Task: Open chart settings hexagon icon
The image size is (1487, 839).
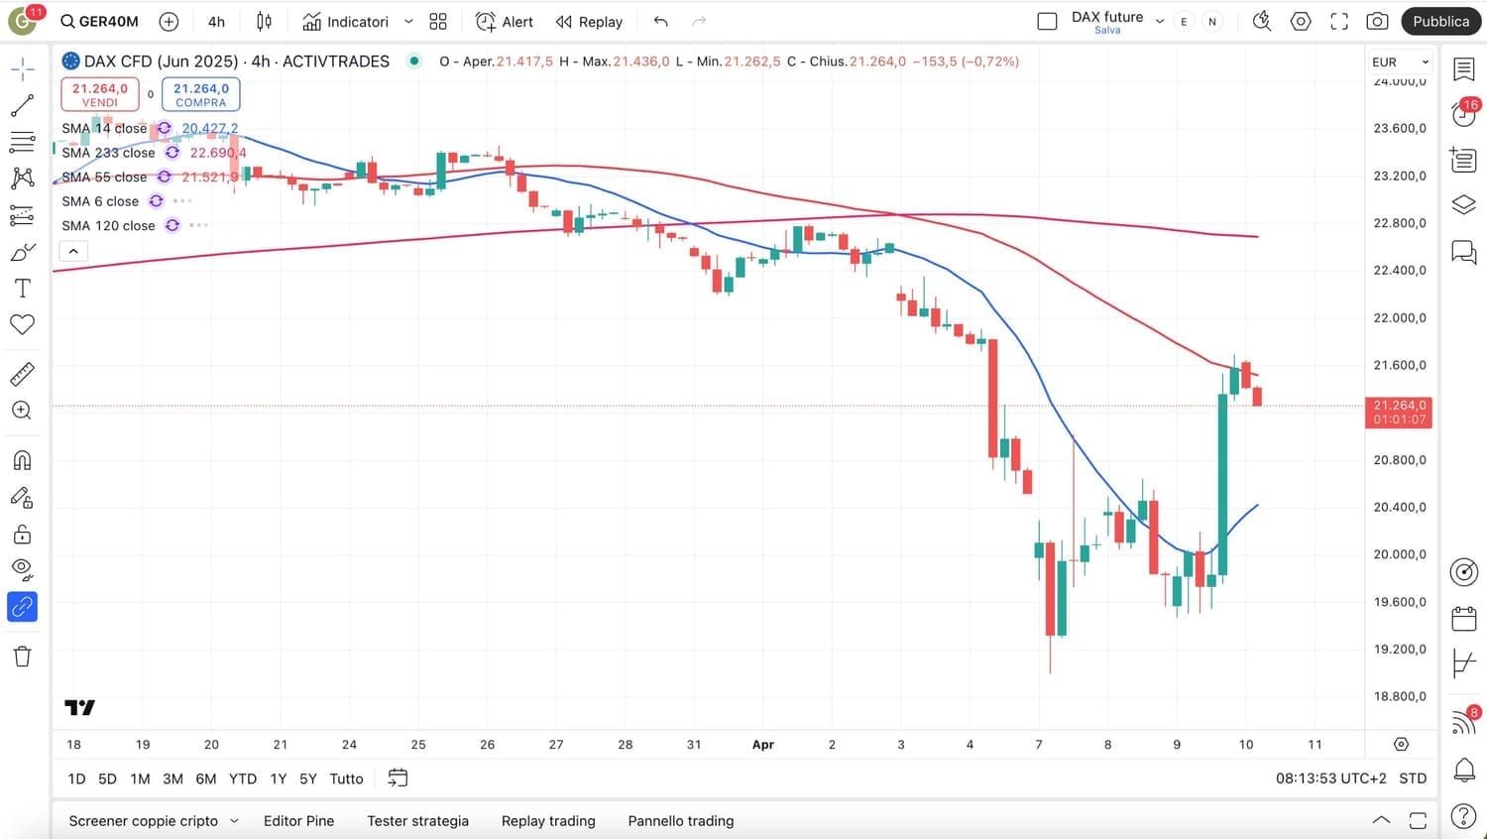Action: 1301,22
